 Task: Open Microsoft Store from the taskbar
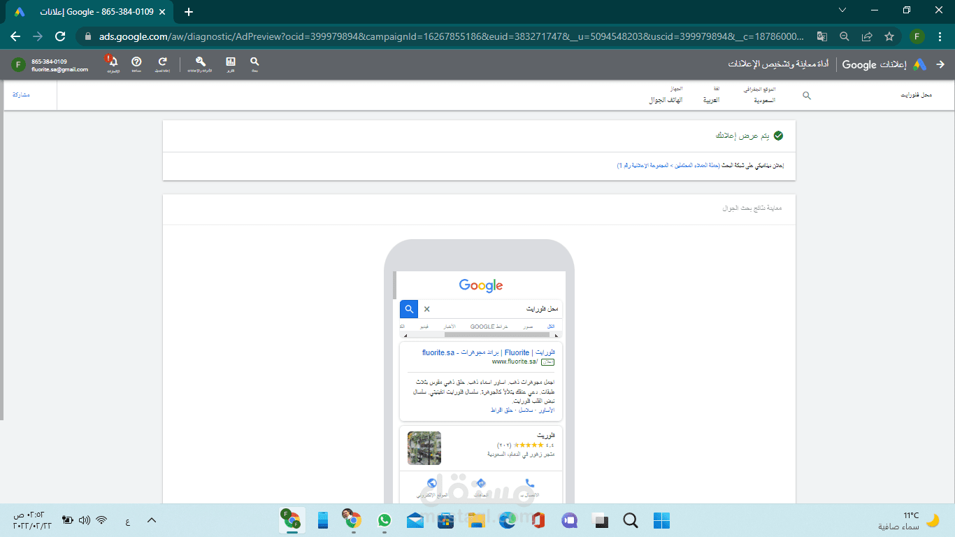pos(445,520)
